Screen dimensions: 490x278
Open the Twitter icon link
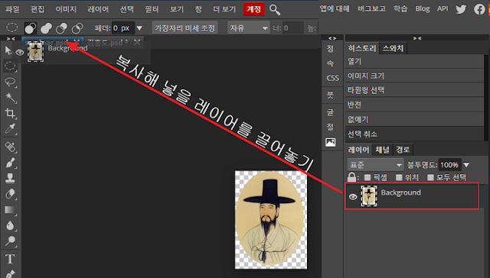click(461, 9)
